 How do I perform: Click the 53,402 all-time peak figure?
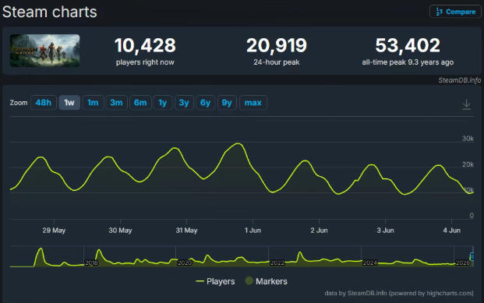408,45
